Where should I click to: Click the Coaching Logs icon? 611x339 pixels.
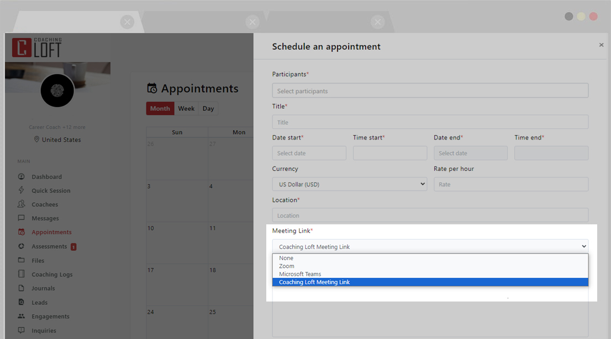[x=22, y=275]
